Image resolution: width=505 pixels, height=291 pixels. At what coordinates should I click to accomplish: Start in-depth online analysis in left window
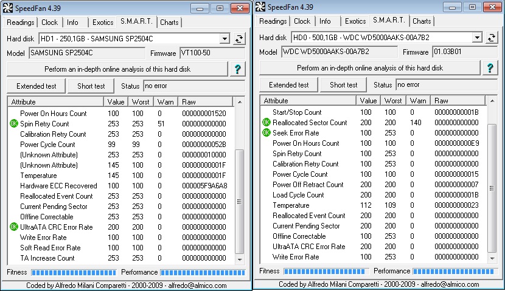point(117,69)
